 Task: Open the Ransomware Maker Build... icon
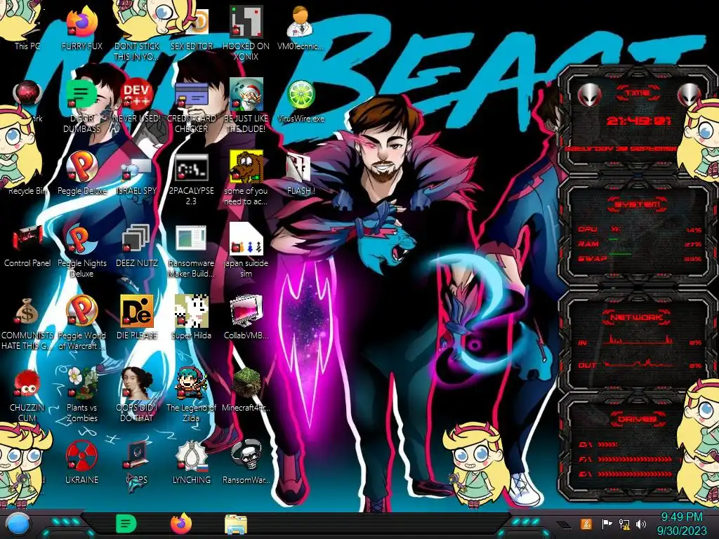[191, 251]
